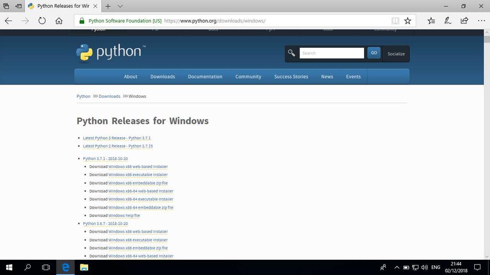Open Latest Python 2 Release - Python 2.7.15
This screenshot has width=490, height=275.
(x=118, y=146)
